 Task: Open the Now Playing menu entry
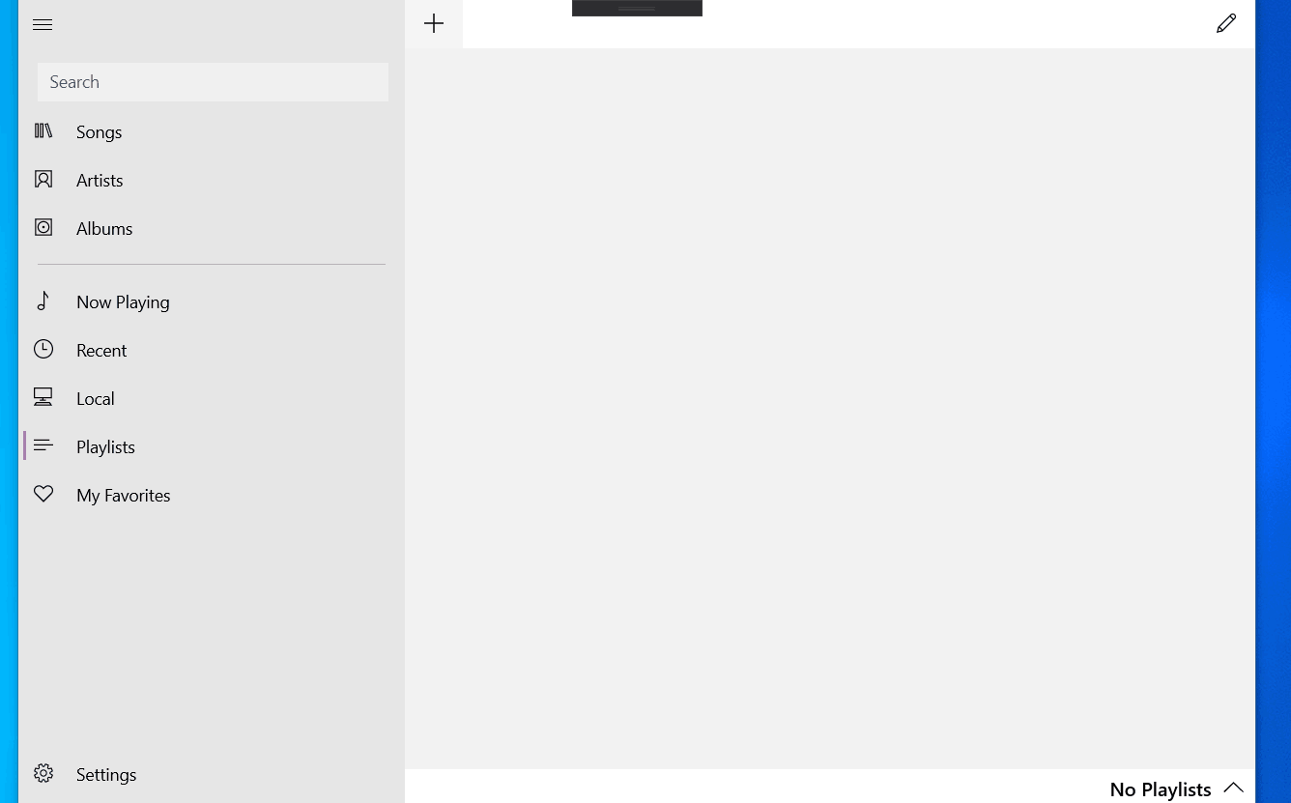(123, 302)
